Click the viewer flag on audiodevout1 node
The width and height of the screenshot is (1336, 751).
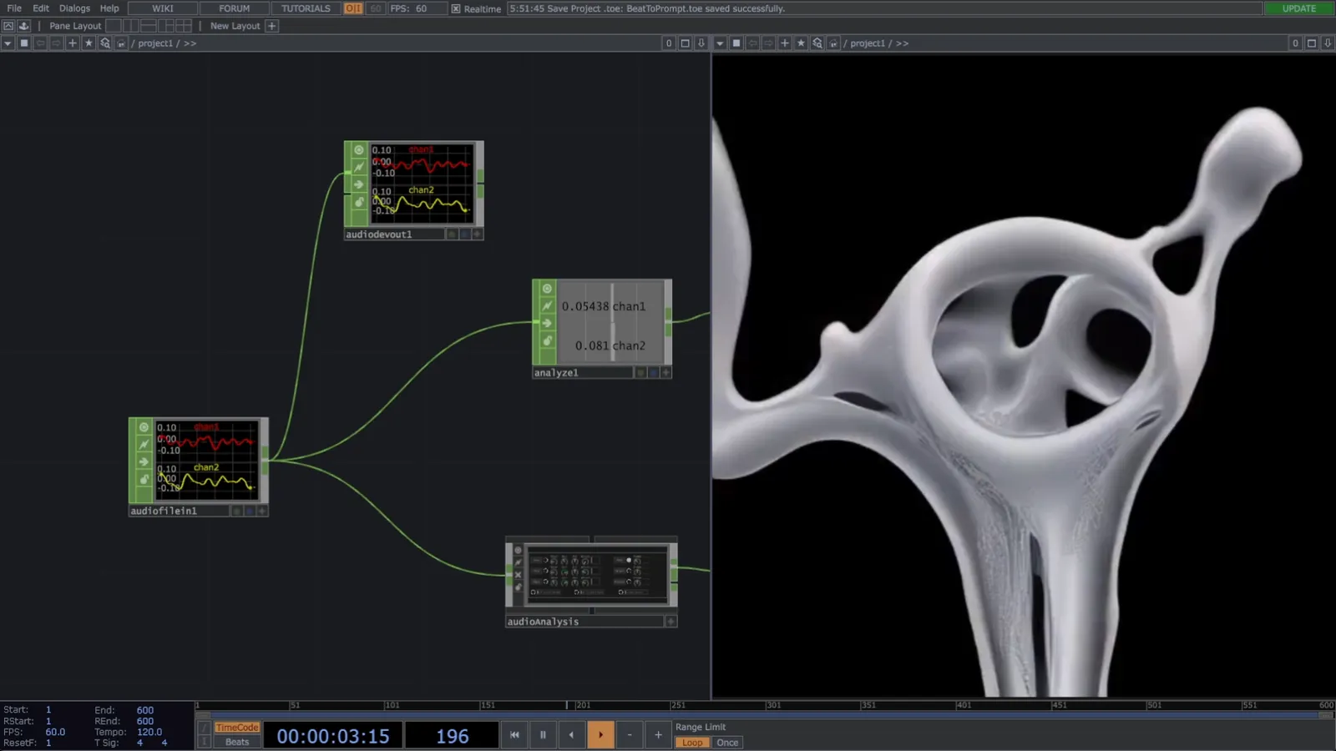point(358,149)
